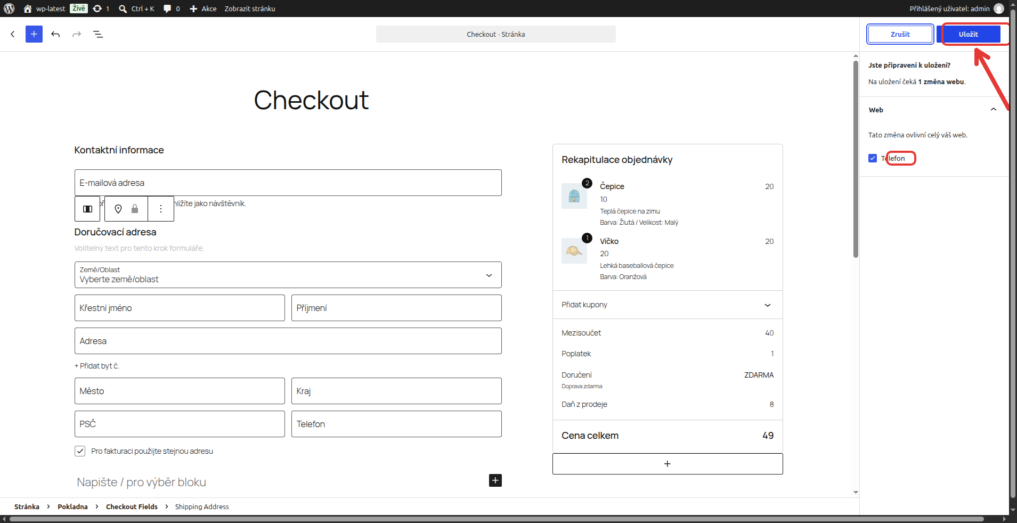Click black add block button beside paragraph
This screenshot has height=523, width=1017.
coord(495,480)
